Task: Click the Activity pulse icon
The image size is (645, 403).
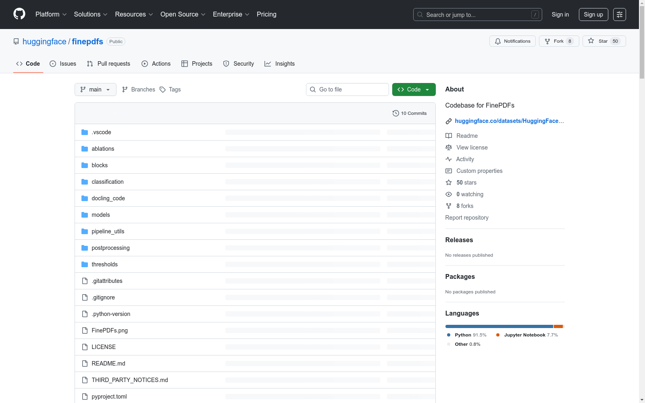Action: coord(449,159)
